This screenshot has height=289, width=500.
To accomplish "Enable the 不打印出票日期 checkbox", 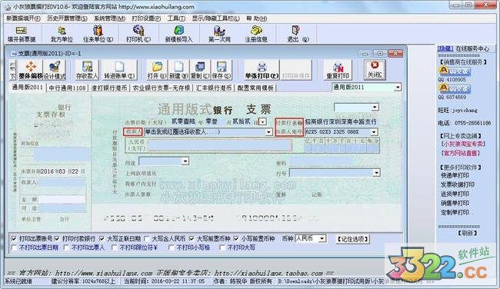I will pos(14,247).
